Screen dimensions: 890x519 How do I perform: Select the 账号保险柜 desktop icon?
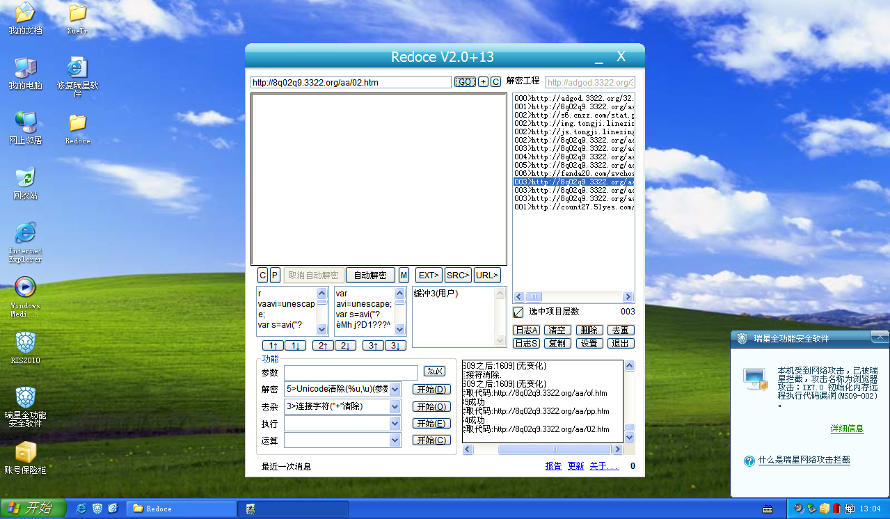[x=25, y=458]
